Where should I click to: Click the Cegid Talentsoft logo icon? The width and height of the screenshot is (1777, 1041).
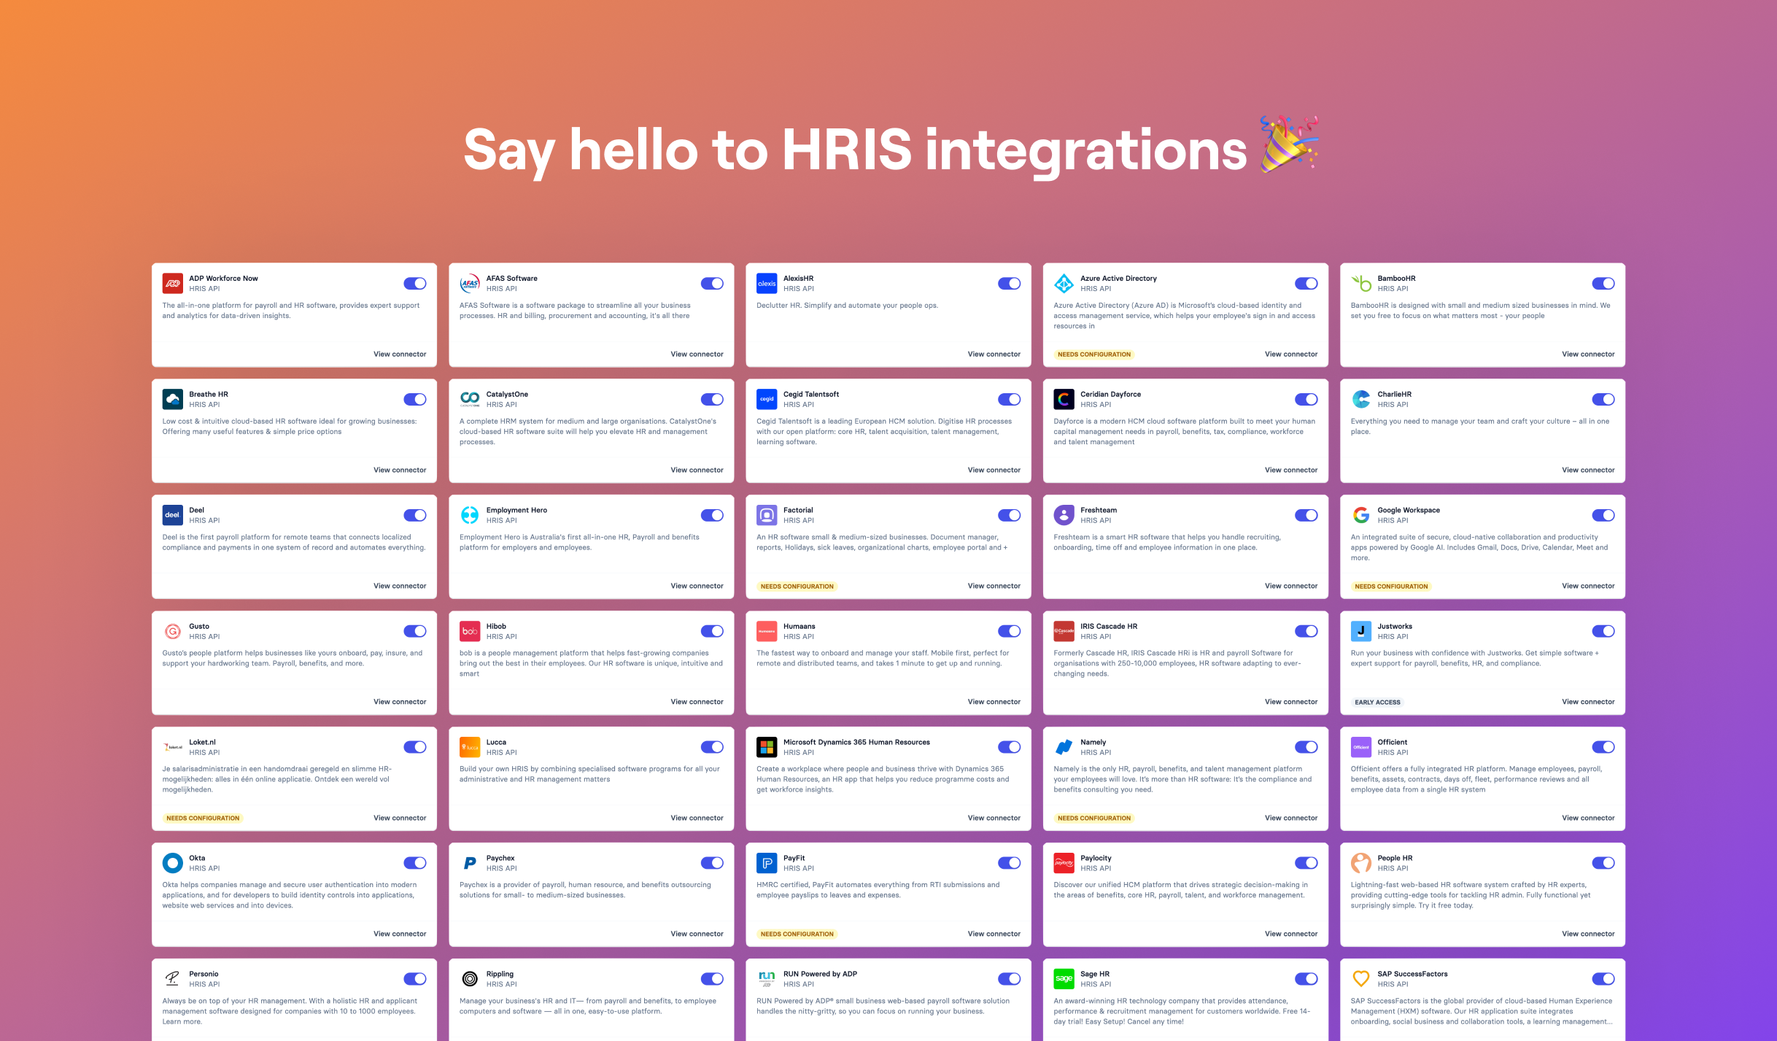[767, 399]
